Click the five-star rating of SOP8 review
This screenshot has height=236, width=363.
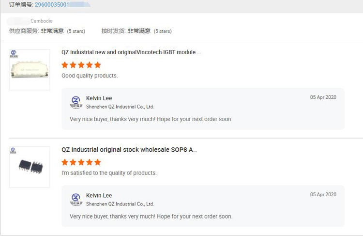tap(81, 162)
